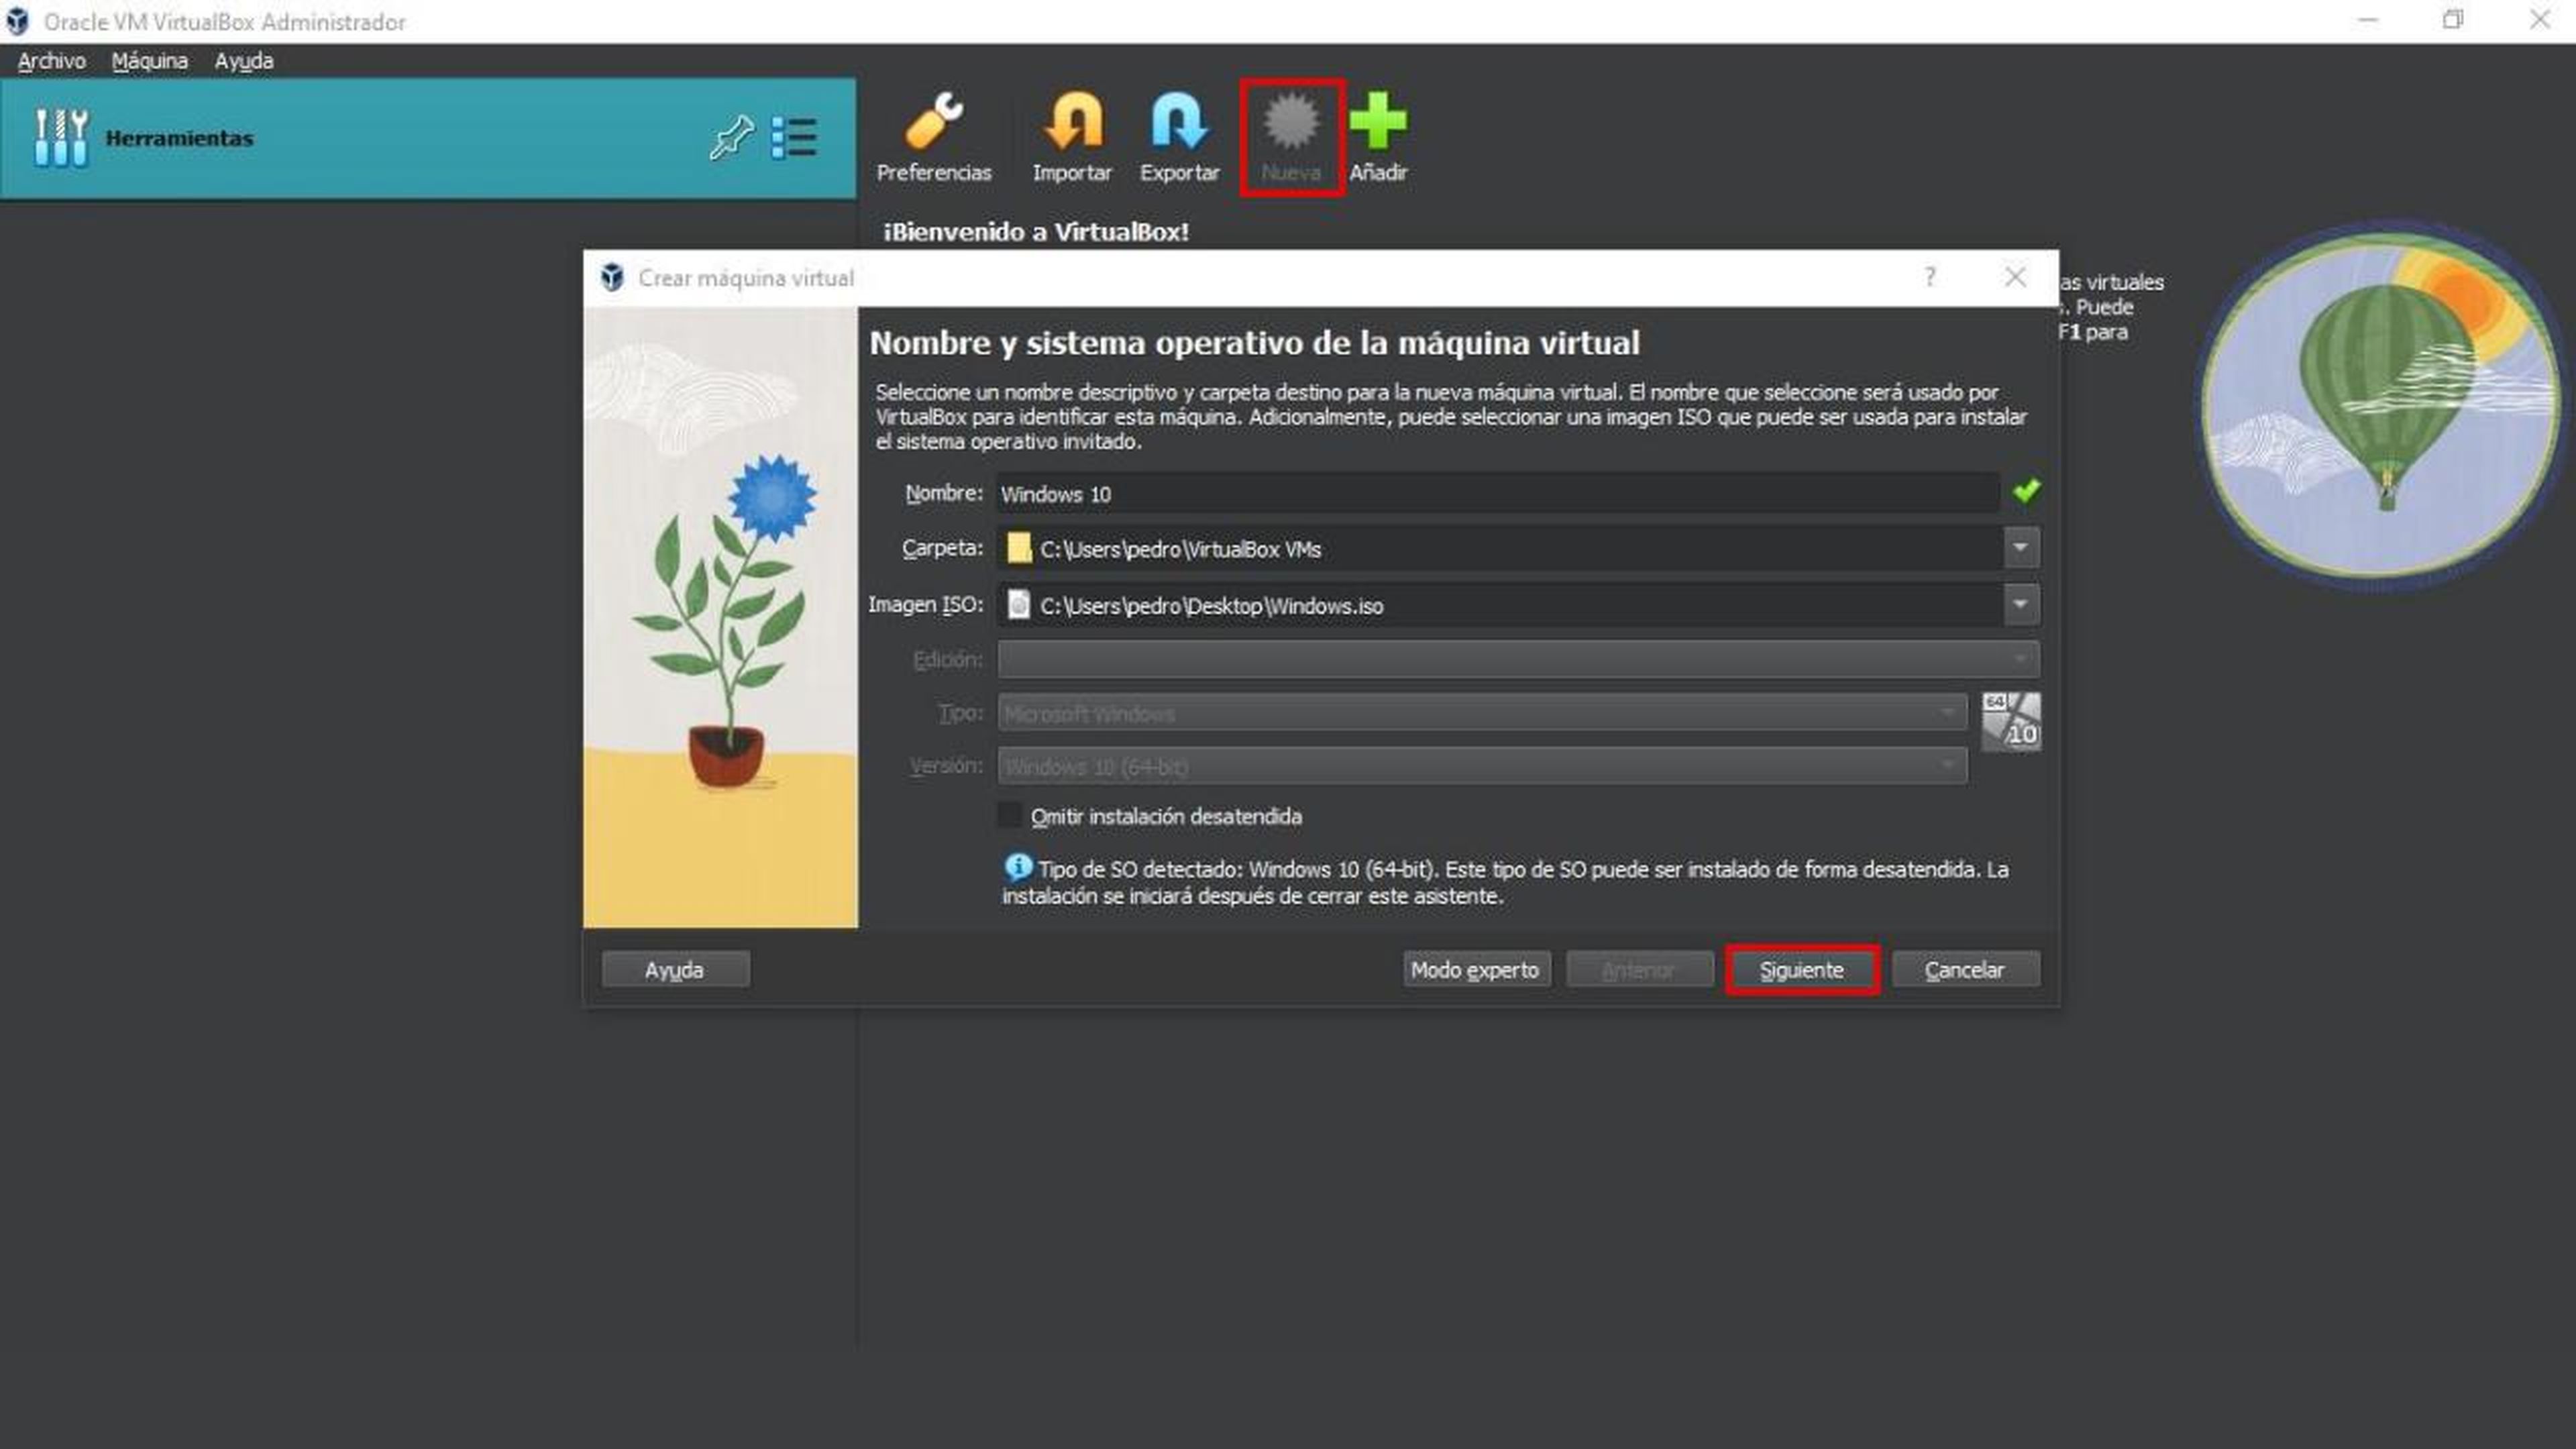Restore the VirtualBox window size
The width and height of the screenshot is (2576, 1449).
tap(2453, 20)
